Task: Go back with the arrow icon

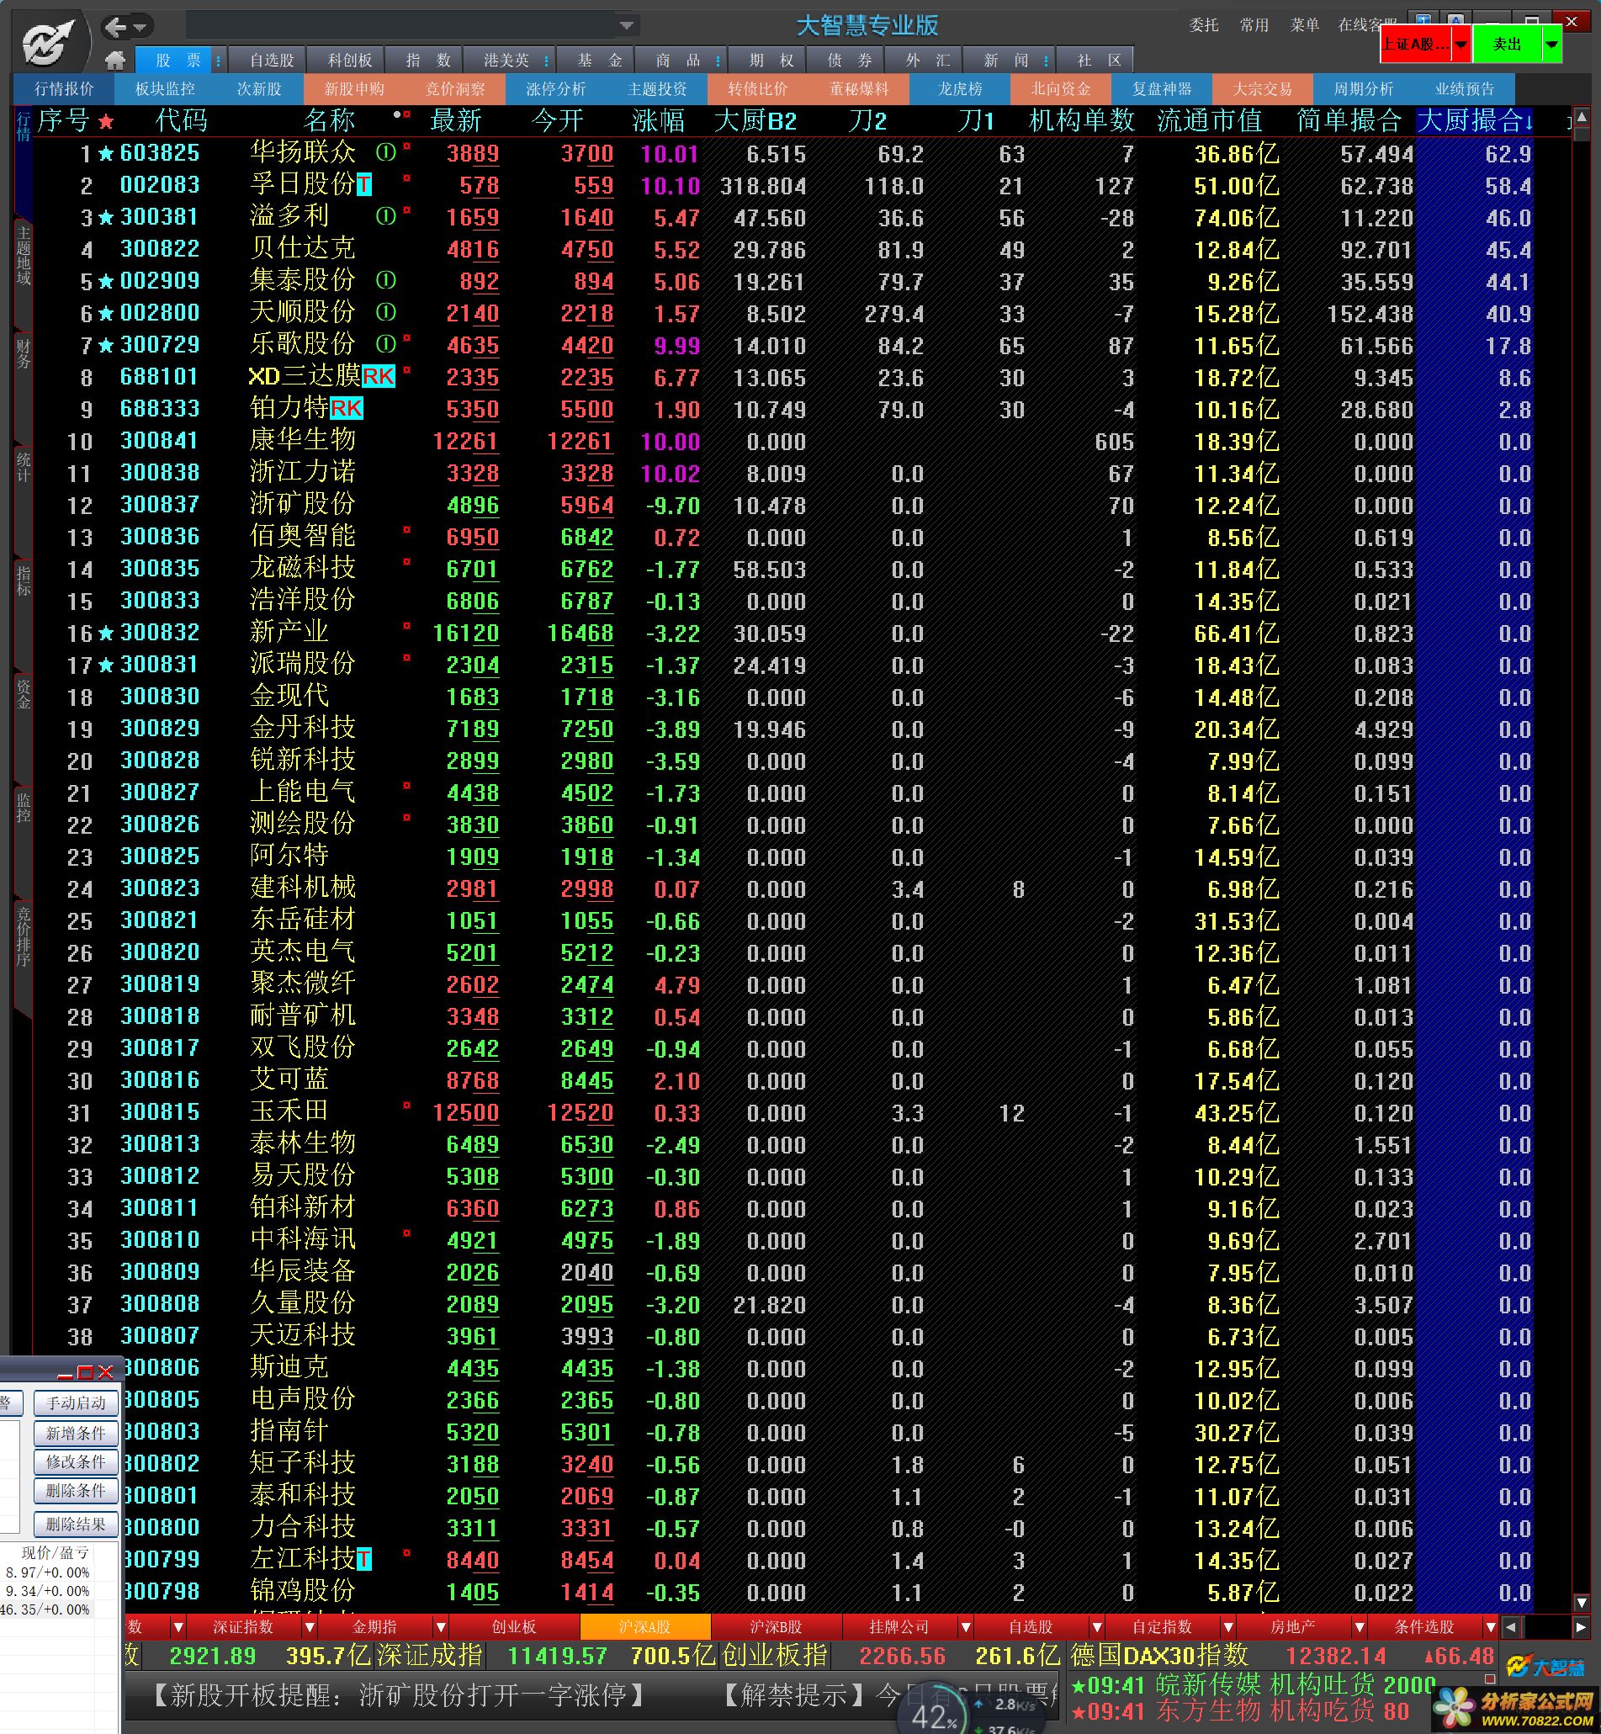Action: [x=115, y=28]
